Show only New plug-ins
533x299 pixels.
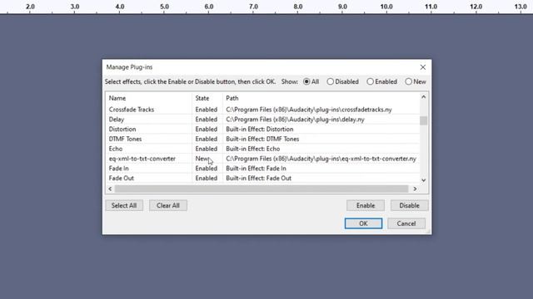coord(416,81)
